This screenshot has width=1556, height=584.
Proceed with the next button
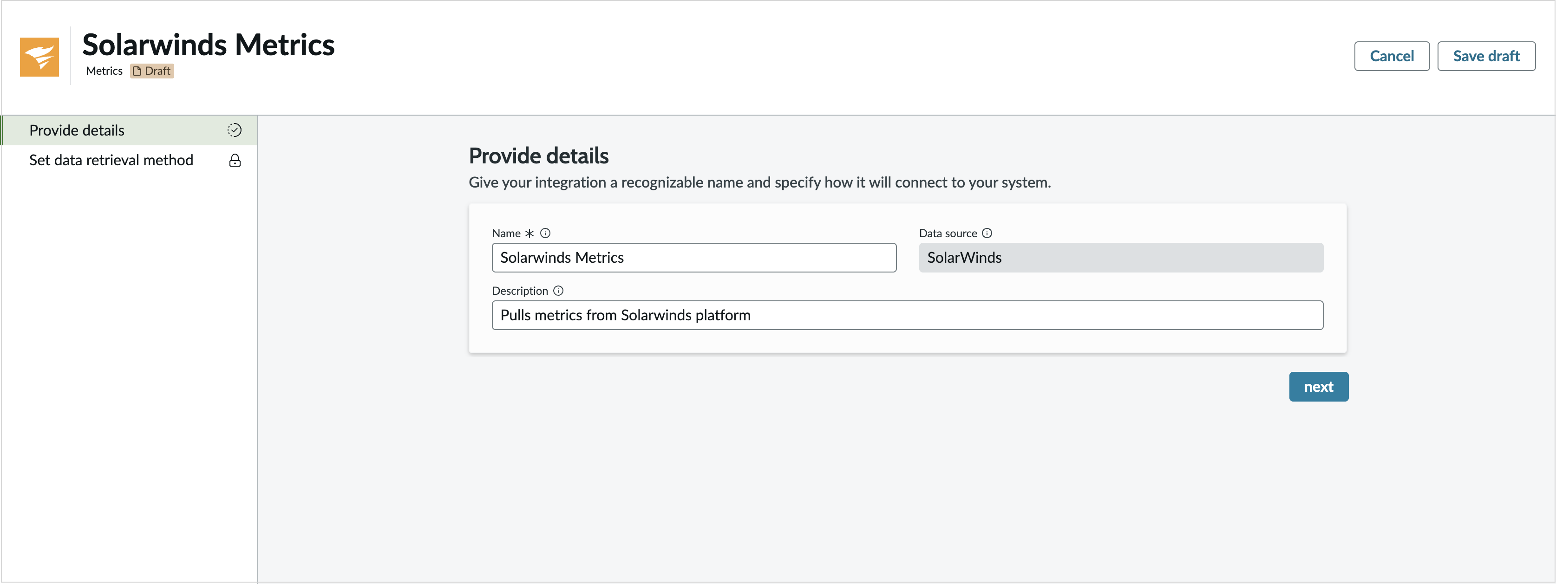[1319, 387]
